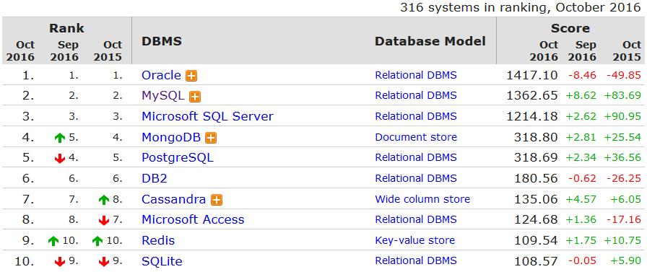Click red down arrow in PostgreSQL's Sep 2016 rank

click(60, 159)
